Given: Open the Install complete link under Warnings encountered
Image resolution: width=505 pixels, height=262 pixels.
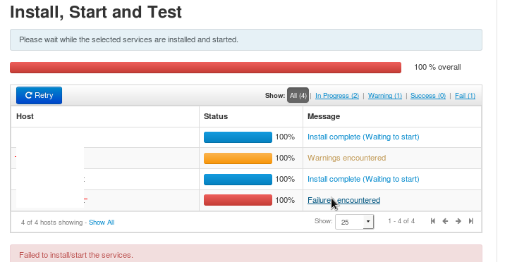Looking at the screenshot, I should point(363,179).
